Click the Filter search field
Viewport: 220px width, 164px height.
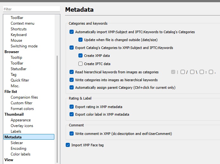coord(31,9)
